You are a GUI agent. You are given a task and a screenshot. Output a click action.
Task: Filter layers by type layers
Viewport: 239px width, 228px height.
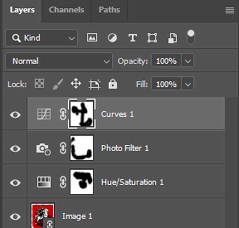132,38
